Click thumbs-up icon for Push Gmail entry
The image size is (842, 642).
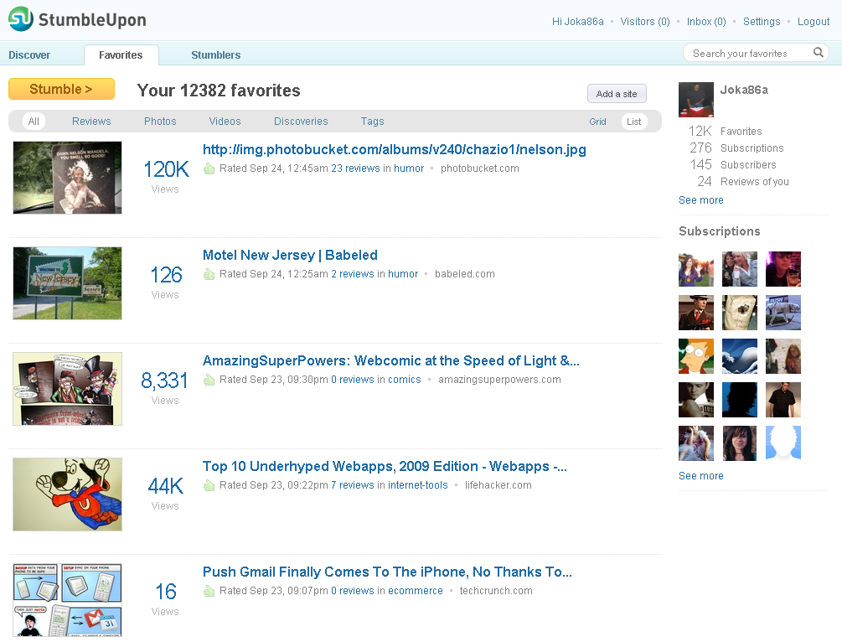(209, 591)
